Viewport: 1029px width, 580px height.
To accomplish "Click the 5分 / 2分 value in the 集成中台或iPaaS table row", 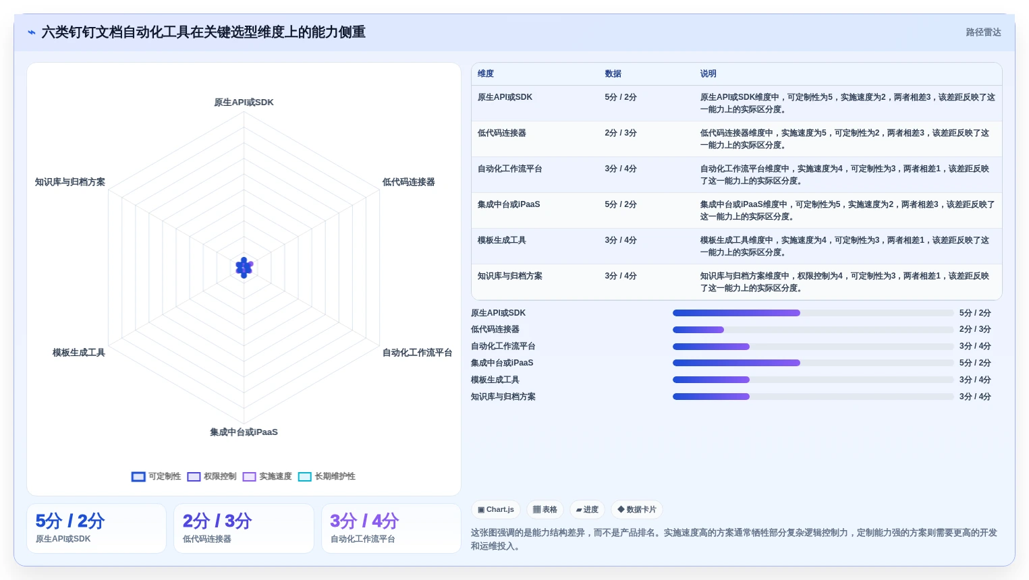I will (621, 204).
